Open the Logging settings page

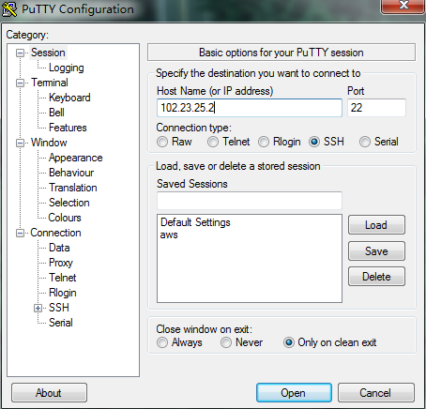[67, 68]
